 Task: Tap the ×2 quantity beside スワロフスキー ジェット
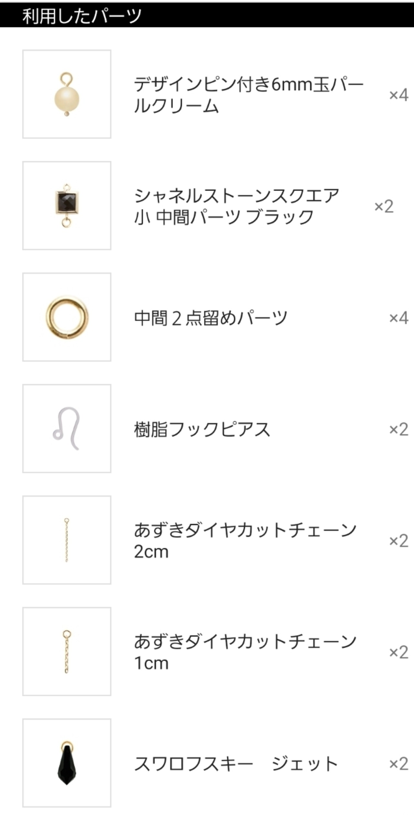tap(398, 764)
